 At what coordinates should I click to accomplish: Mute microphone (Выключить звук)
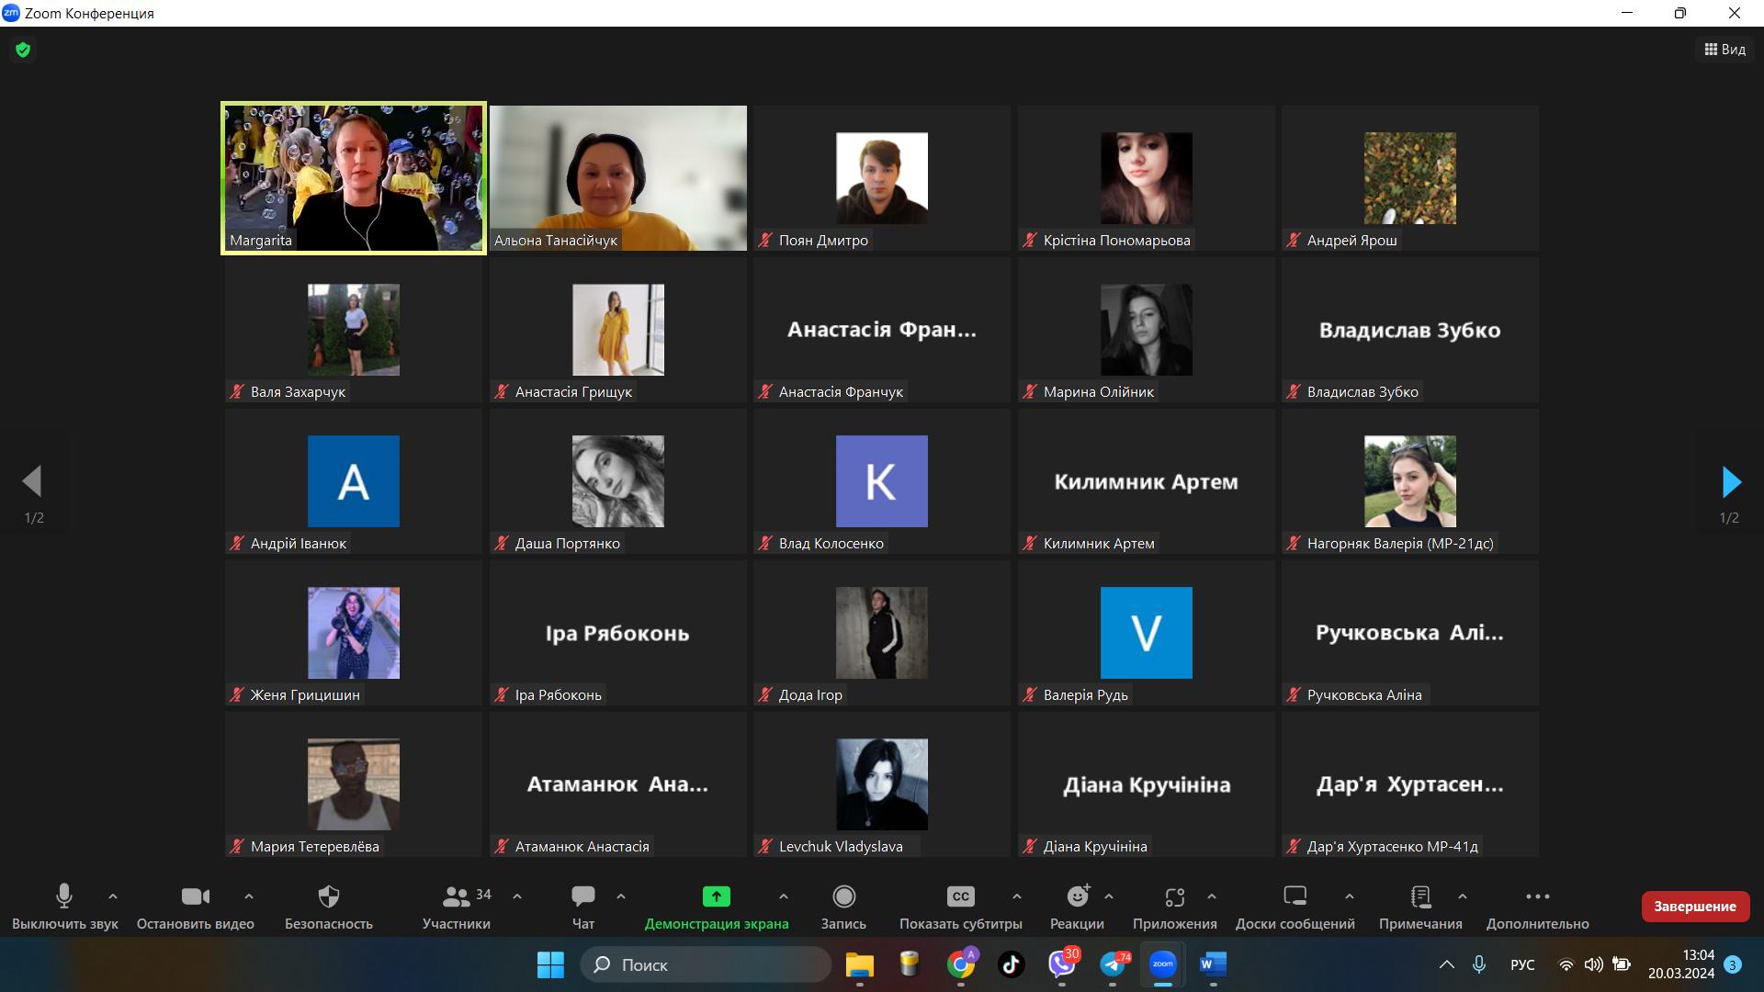pyautogui.click(x=64, y=896)
